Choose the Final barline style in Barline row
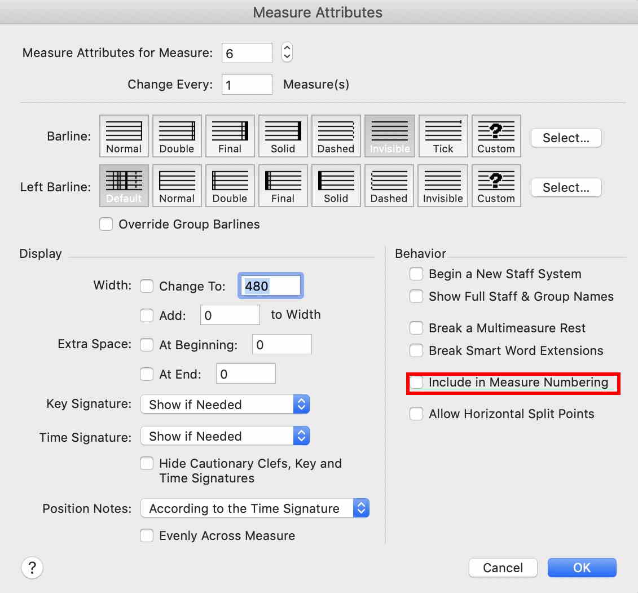The width and height of the screenshot is (638, 593). tap(230, 136)
